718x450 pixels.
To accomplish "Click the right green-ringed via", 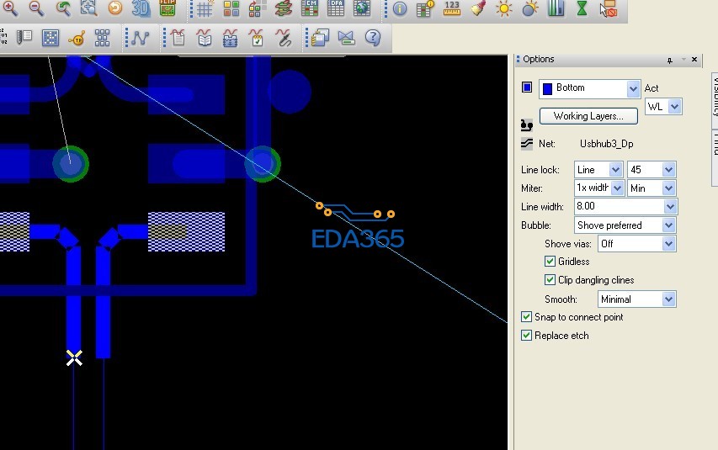I will [263, 163].
